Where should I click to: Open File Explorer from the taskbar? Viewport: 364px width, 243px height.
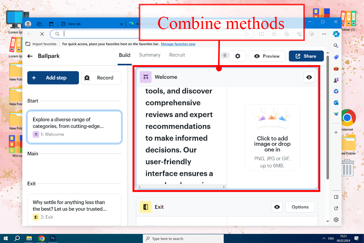pyautogui.click(x=29, y=238)
